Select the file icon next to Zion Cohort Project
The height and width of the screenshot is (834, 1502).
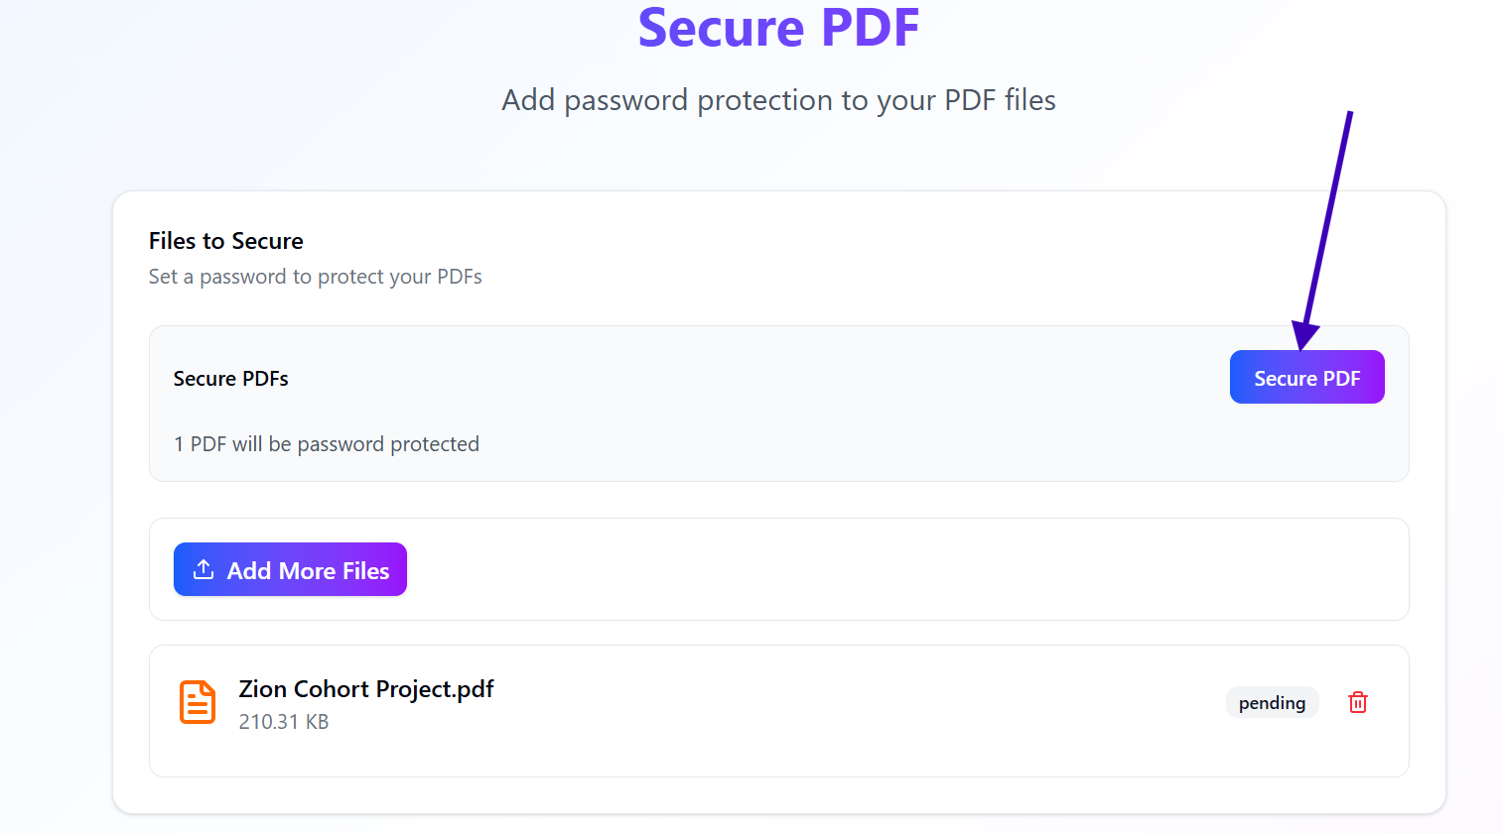198,702
